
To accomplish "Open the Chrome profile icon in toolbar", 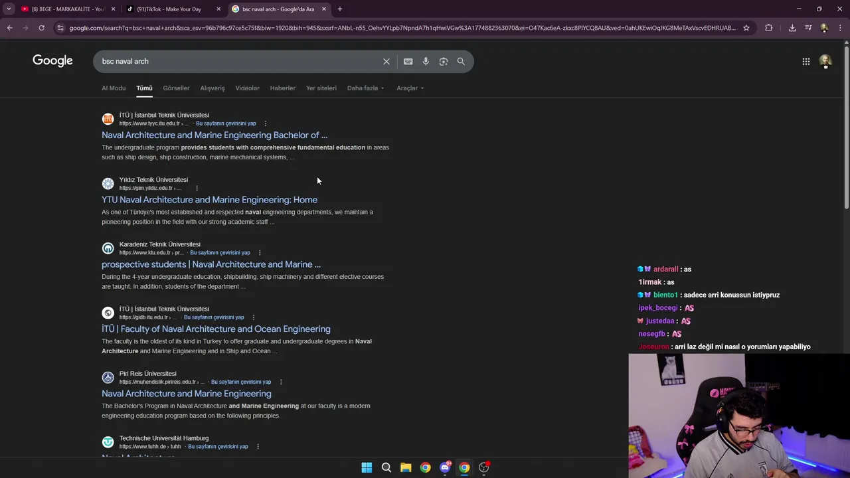I will click(x=824, y=28).
